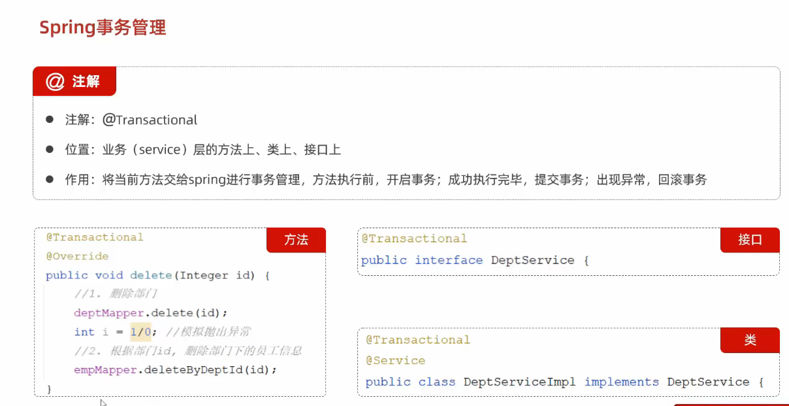Viewport: 789px width, 406px height.
Task: Click the bullet dot before 作用 line
Action: 49,180
